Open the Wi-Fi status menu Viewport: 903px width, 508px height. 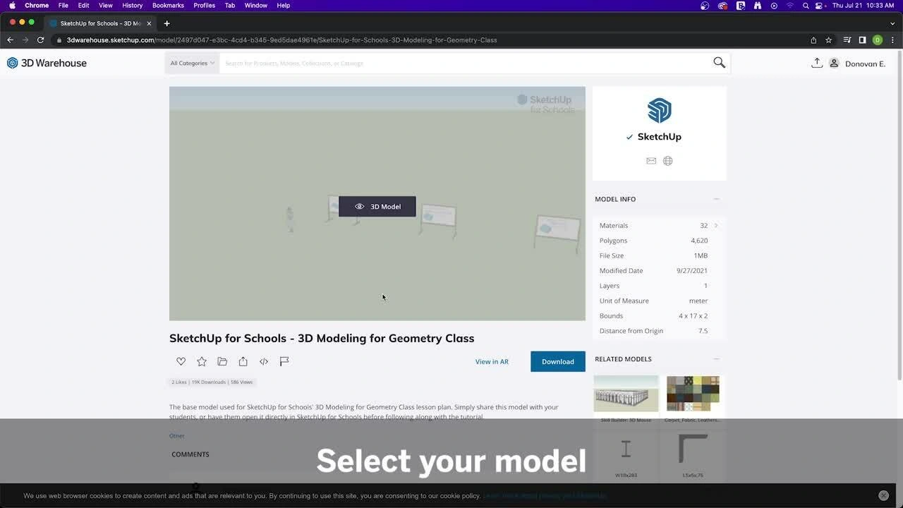point(790,6)
